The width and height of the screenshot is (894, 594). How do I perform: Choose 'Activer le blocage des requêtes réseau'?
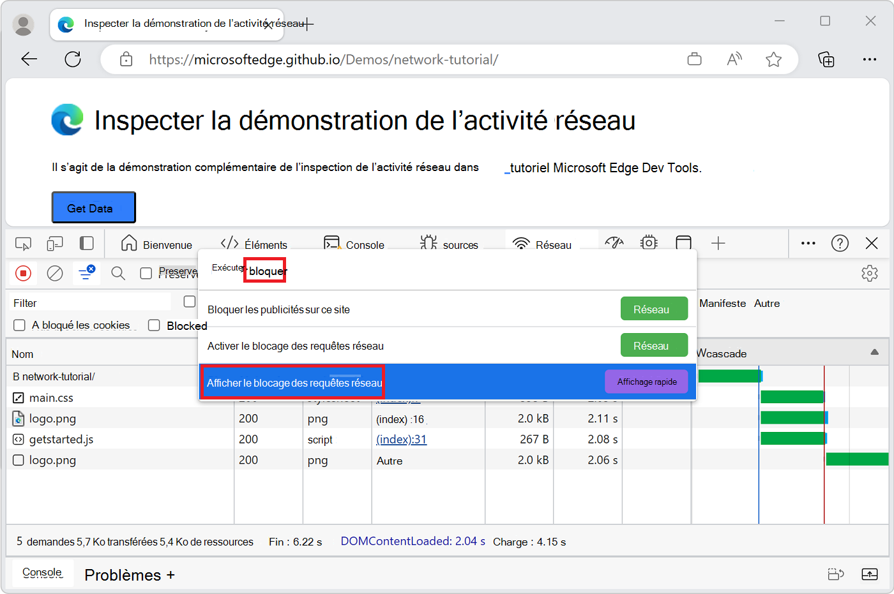(447, 345)
